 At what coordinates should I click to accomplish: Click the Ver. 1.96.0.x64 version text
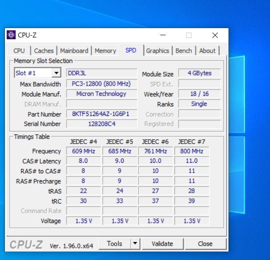tap(71, 246)
